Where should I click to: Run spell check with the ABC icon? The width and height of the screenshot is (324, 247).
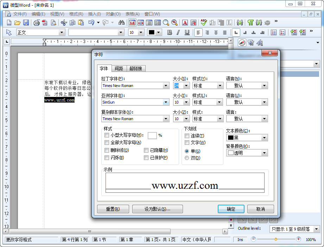[204, 23]
